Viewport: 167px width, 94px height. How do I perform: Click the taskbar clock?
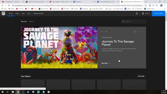point(164,92)
